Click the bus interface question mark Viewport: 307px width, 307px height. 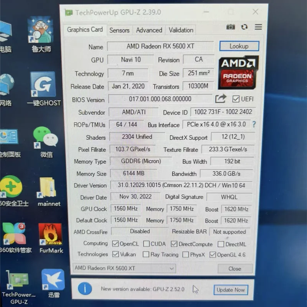coord(254,124)
